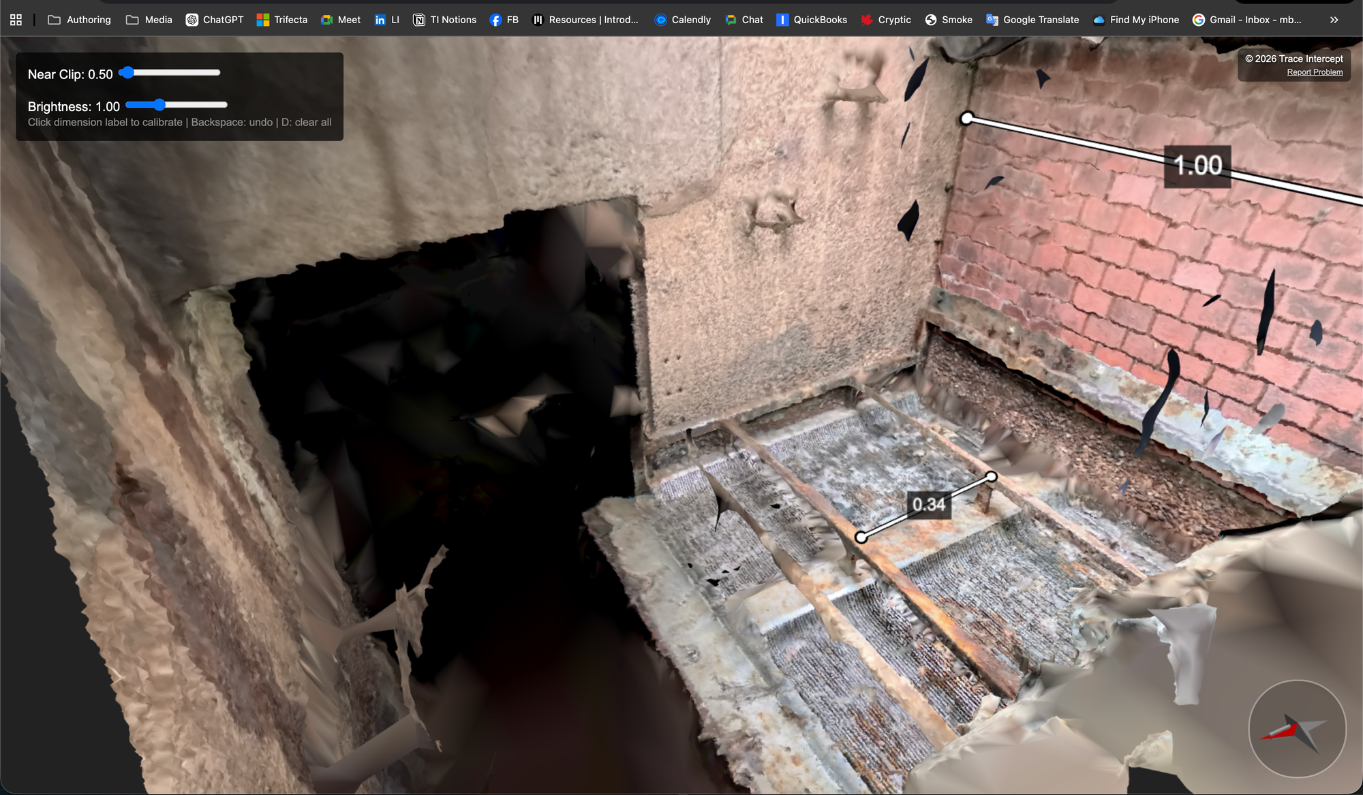This screenshot has height=795, width=1363.
Task: Click the 0.34 dimension label to calibrate
Action: pyautogui.click(x=929, y=505)
